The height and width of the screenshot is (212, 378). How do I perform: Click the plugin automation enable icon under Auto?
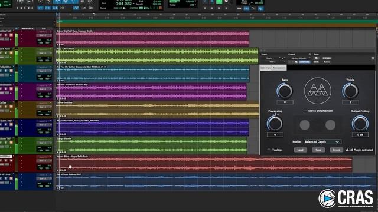(x=316, y=58)
